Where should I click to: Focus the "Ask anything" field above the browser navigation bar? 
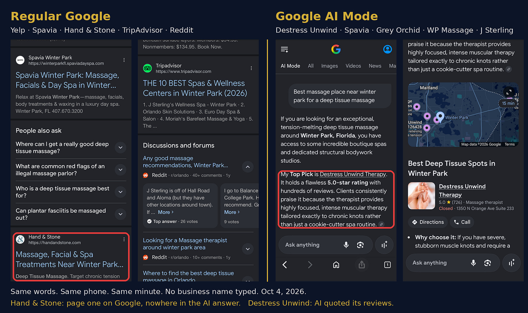pos(325,245)
